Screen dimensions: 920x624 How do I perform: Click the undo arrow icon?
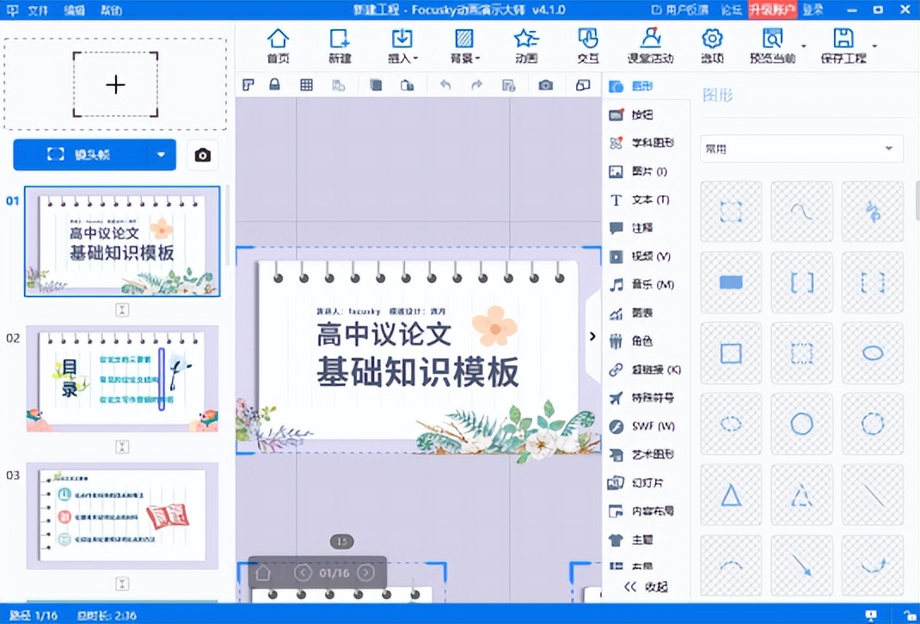click(x=445, y=84)
